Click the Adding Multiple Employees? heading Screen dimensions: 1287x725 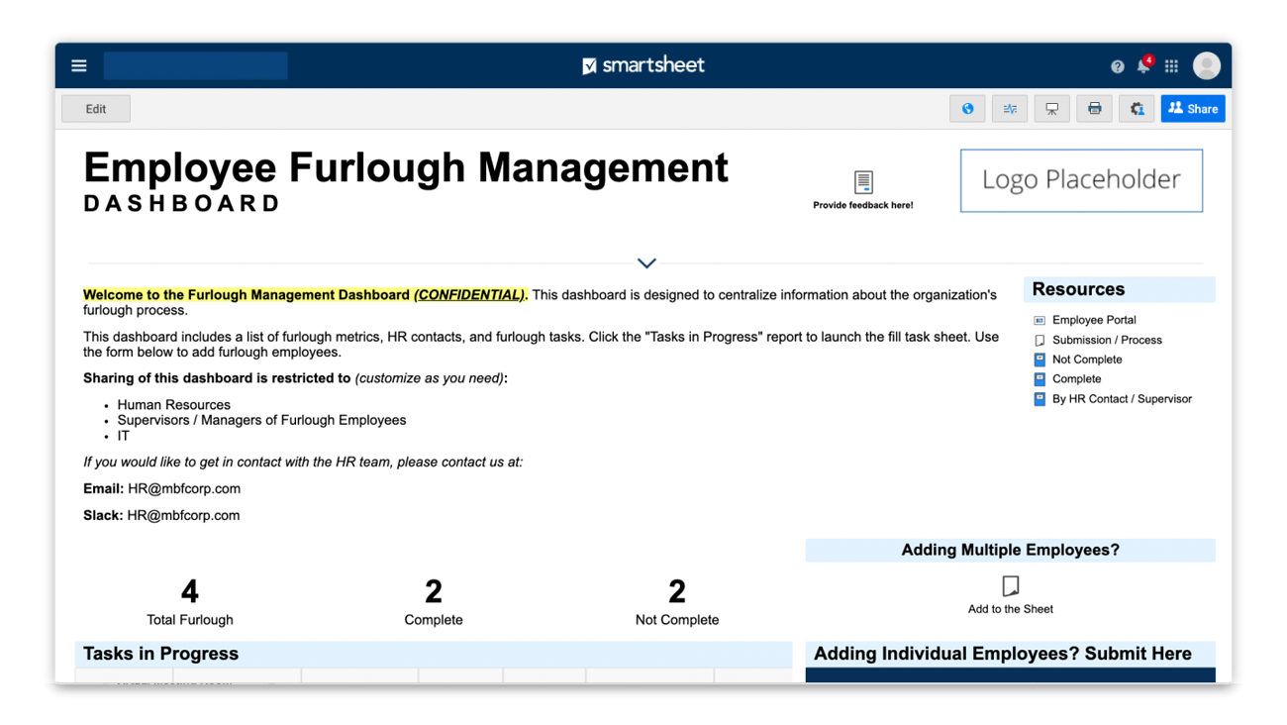click(x=1011, y=550)
